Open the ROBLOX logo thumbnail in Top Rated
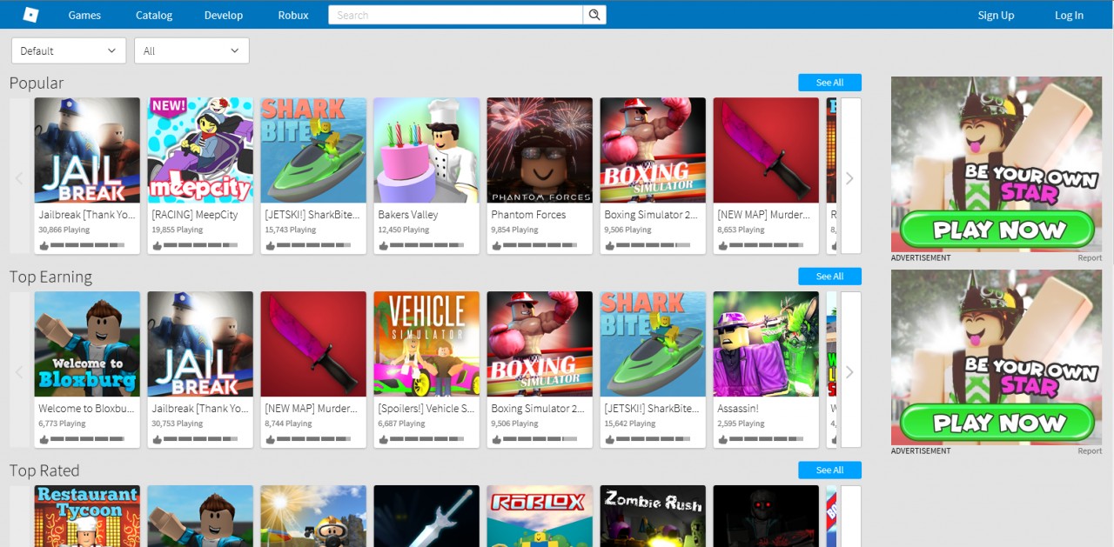 click(x=540, y=516)
